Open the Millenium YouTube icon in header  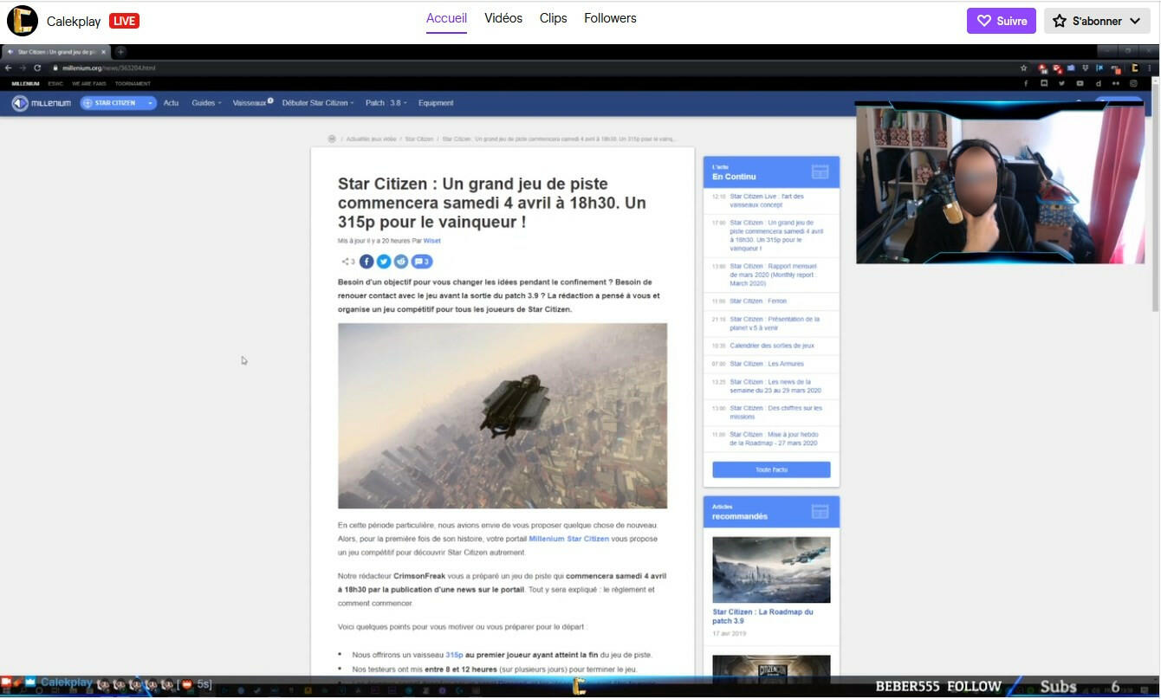[x=1080, y=84]
